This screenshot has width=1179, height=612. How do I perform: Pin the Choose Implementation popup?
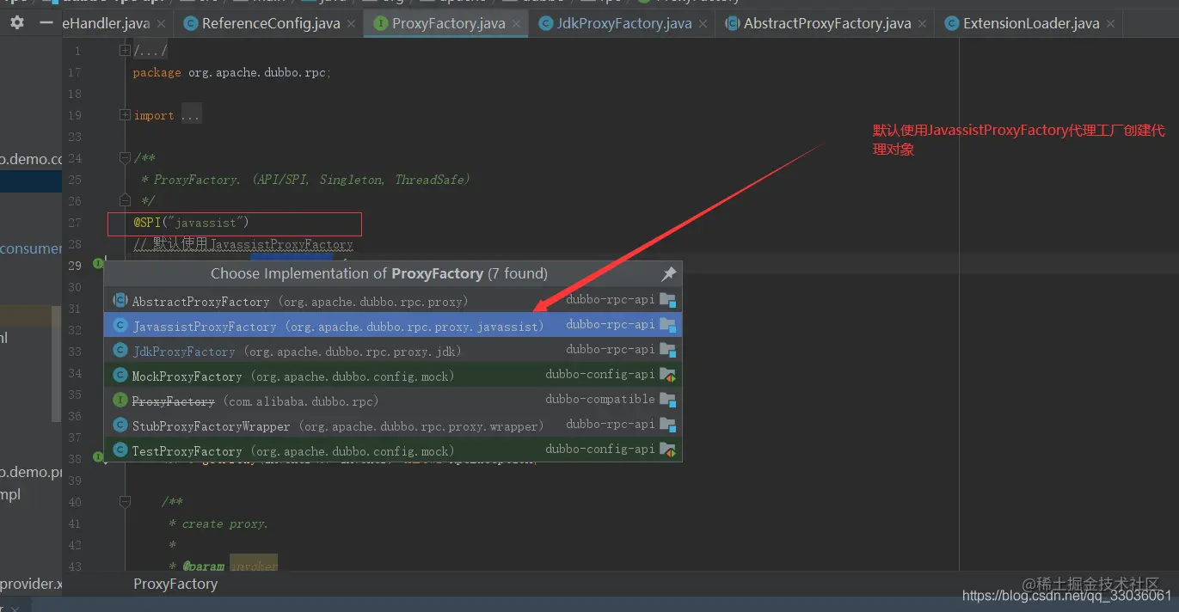click(x=668, y=274)
